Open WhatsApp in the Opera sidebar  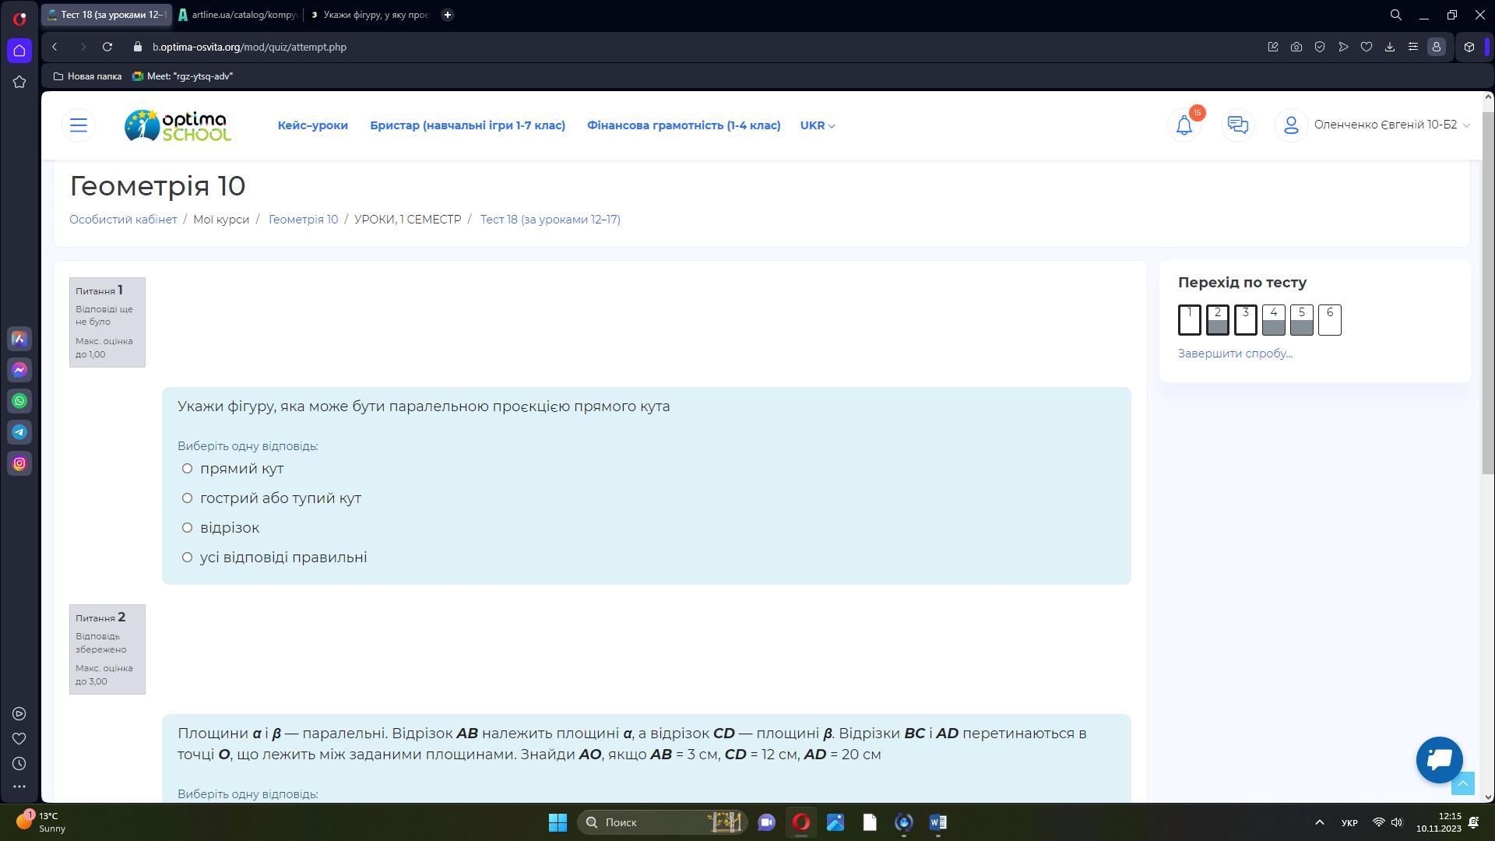(x=19, y=401)
